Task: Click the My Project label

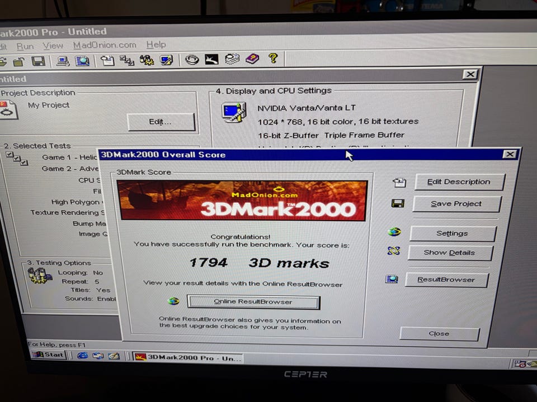Action: (49, 106)
